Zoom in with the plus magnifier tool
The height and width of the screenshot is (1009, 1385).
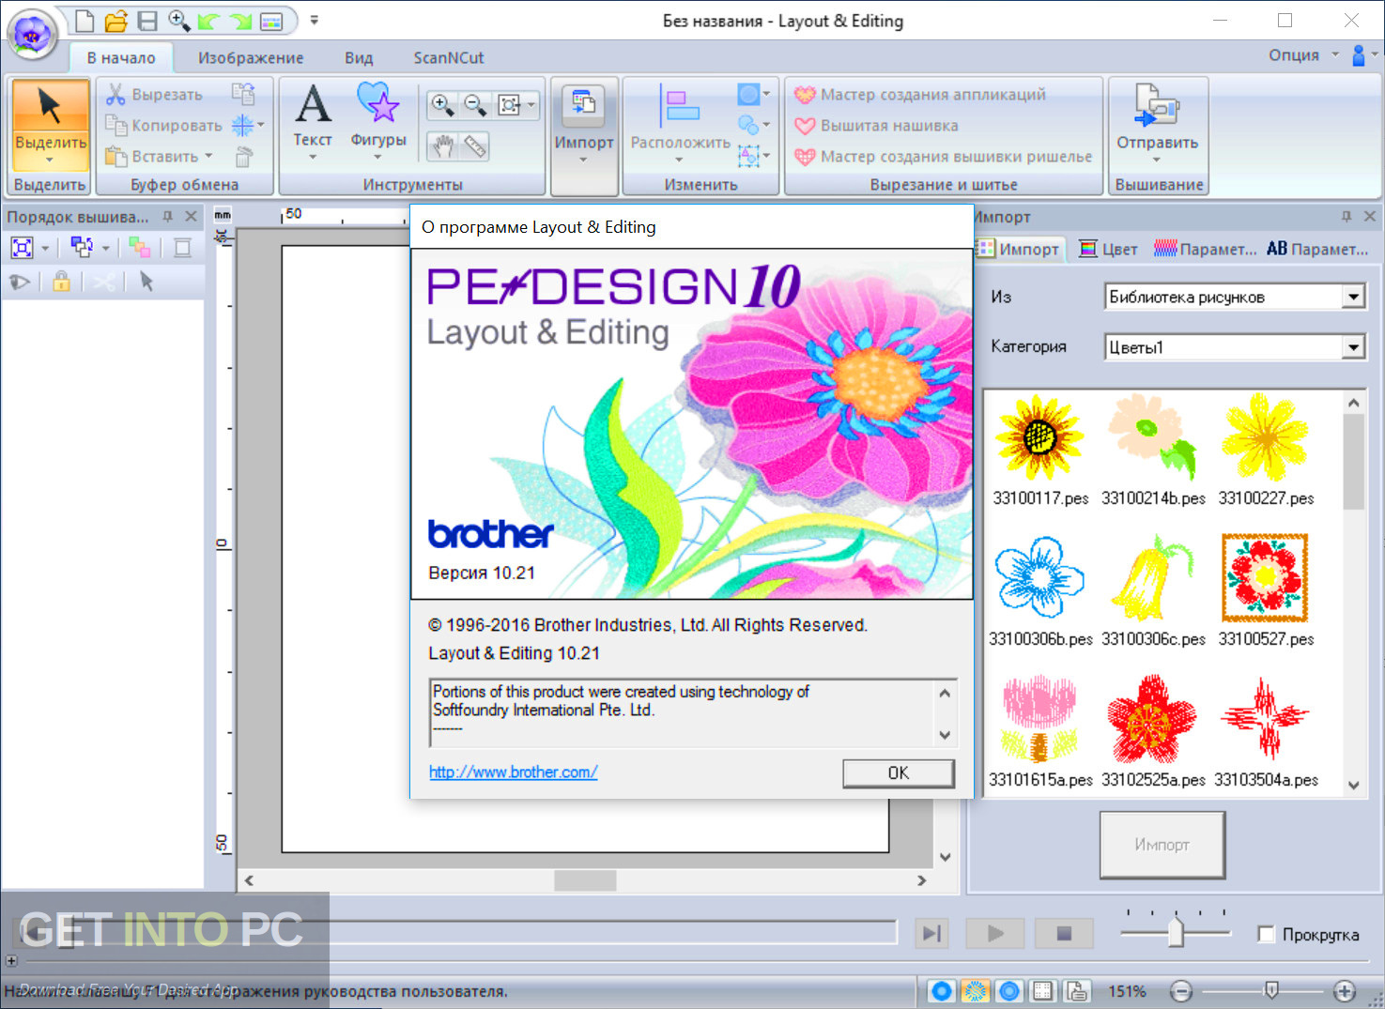point(442,105)
